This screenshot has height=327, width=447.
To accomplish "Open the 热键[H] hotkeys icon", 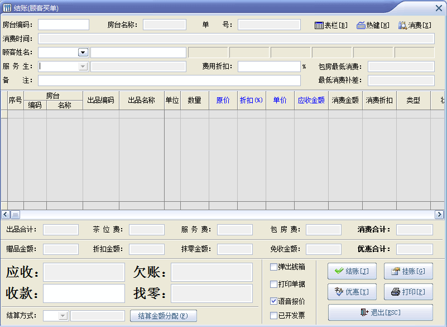I will [361, 25].
